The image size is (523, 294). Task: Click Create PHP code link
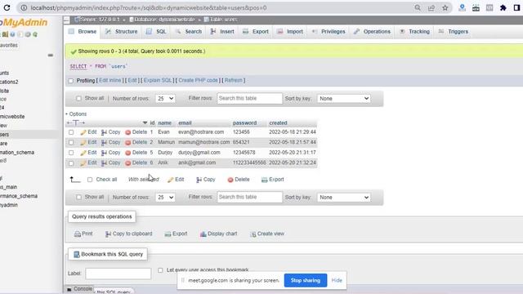[x=198, y=80]
